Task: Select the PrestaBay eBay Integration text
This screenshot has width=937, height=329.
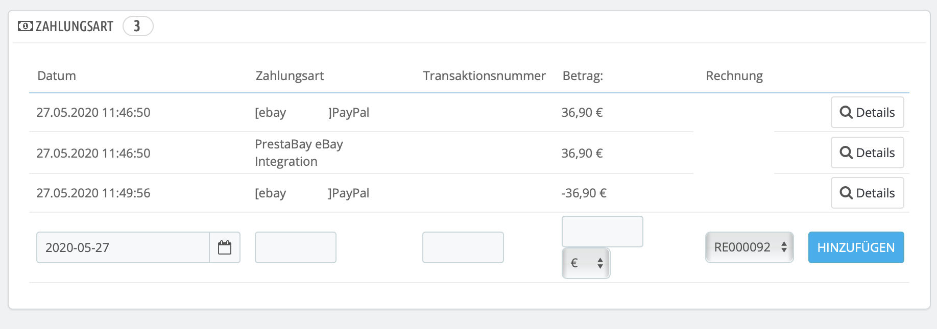Action: 299,153
